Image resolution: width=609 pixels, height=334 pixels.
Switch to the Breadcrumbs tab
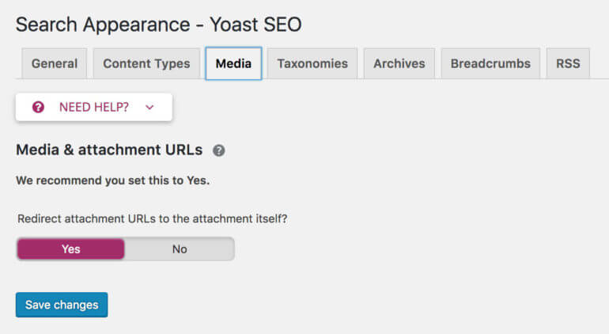(x=490, y=63)
